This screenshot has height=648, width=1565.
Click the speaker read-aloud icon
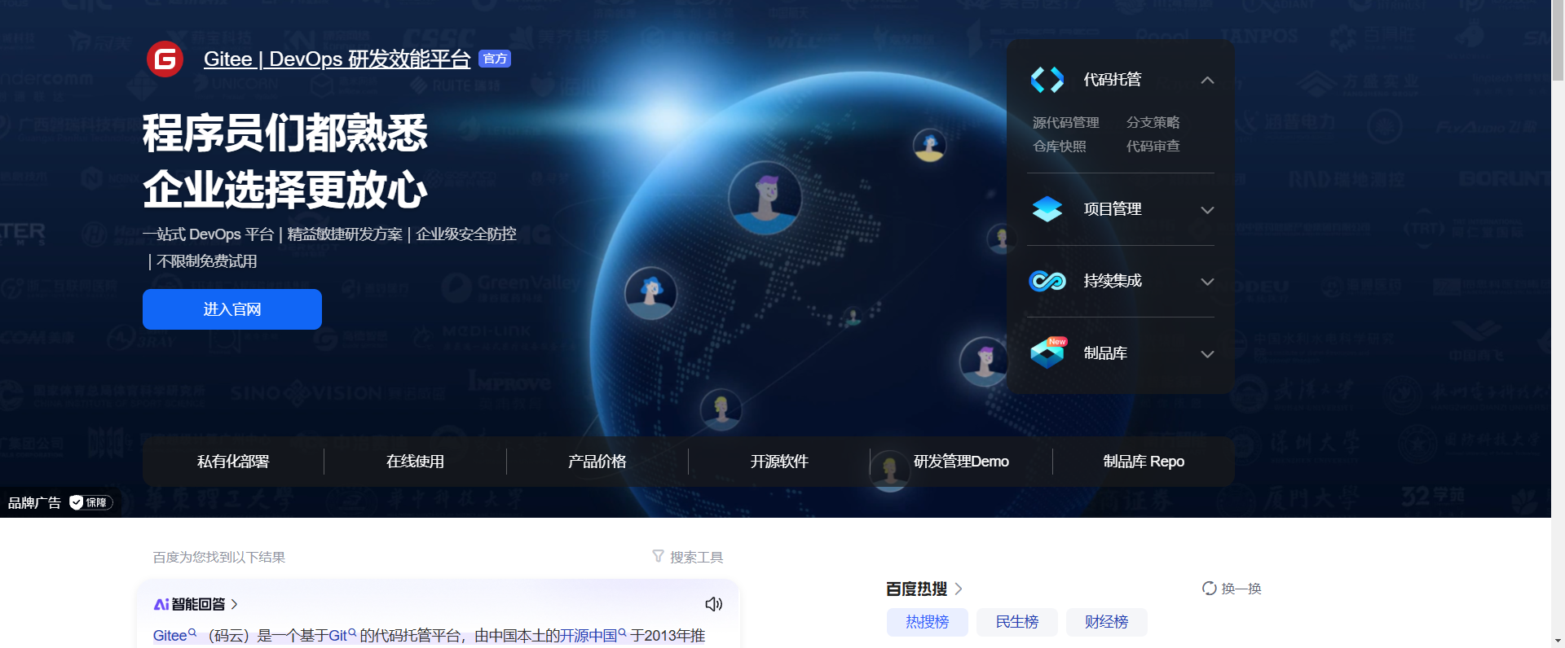click(713, 604)
